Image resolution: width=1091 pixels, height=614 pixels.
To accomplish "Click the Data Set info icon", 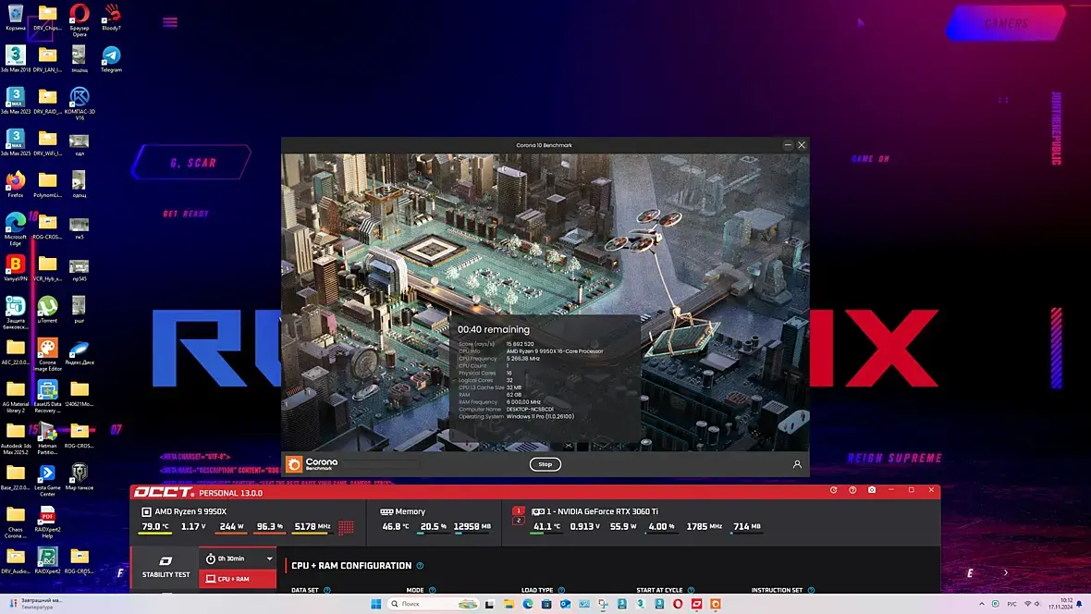I will [x=327, y=590].
